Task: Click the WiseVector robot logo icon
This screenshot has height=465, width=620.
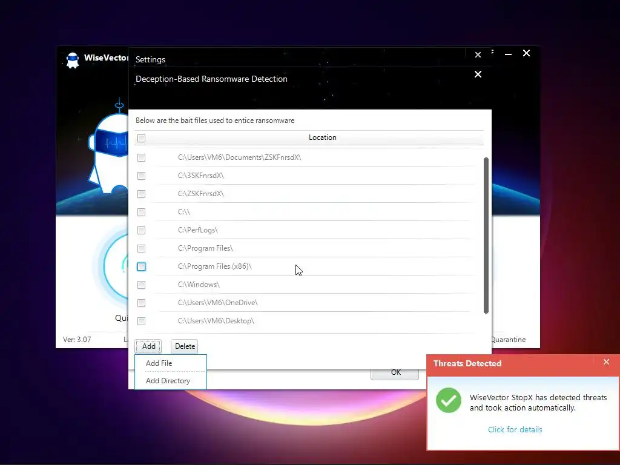Action: (x=73, y=60)
